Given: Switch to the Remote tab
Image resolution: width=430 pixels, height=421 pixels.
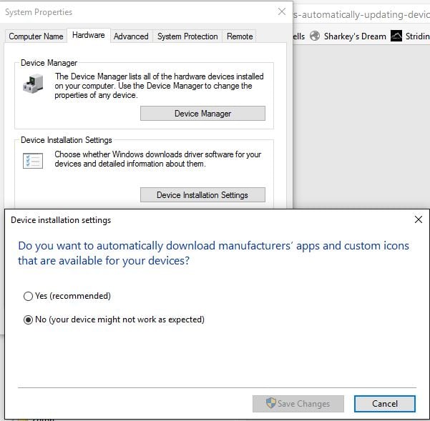Looking at the screenshot, I should (x=240, y=36).
